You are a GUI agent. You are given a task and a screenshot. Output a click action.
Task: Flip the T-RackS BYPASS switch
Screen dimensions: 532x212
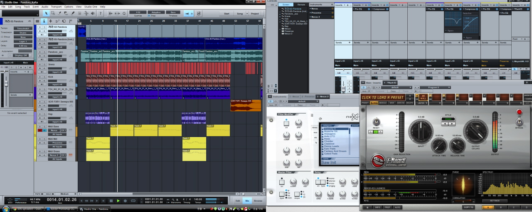point(520,122)
